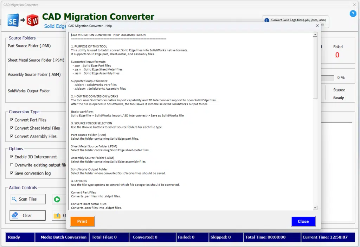Click the help text scrollbar up arrow
This screenshot has height=247, width=360.
315,35
